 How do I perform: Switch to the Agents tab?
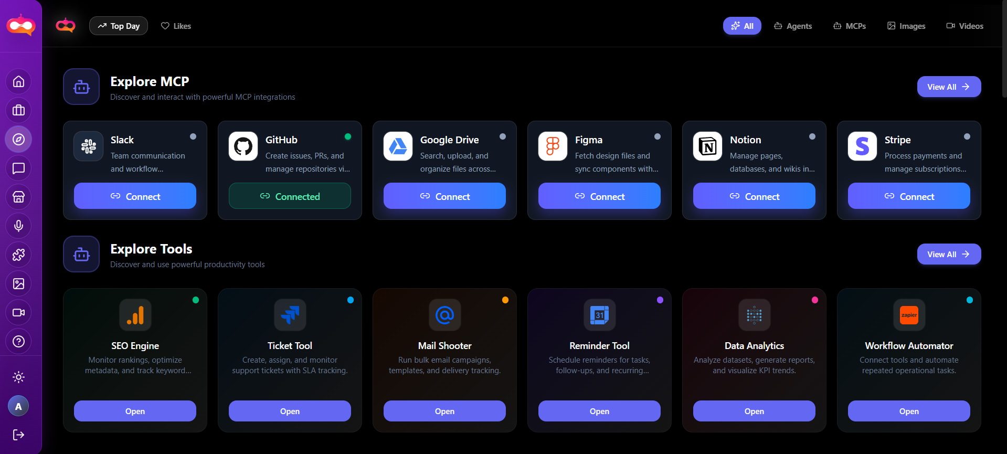coord(793,26)
